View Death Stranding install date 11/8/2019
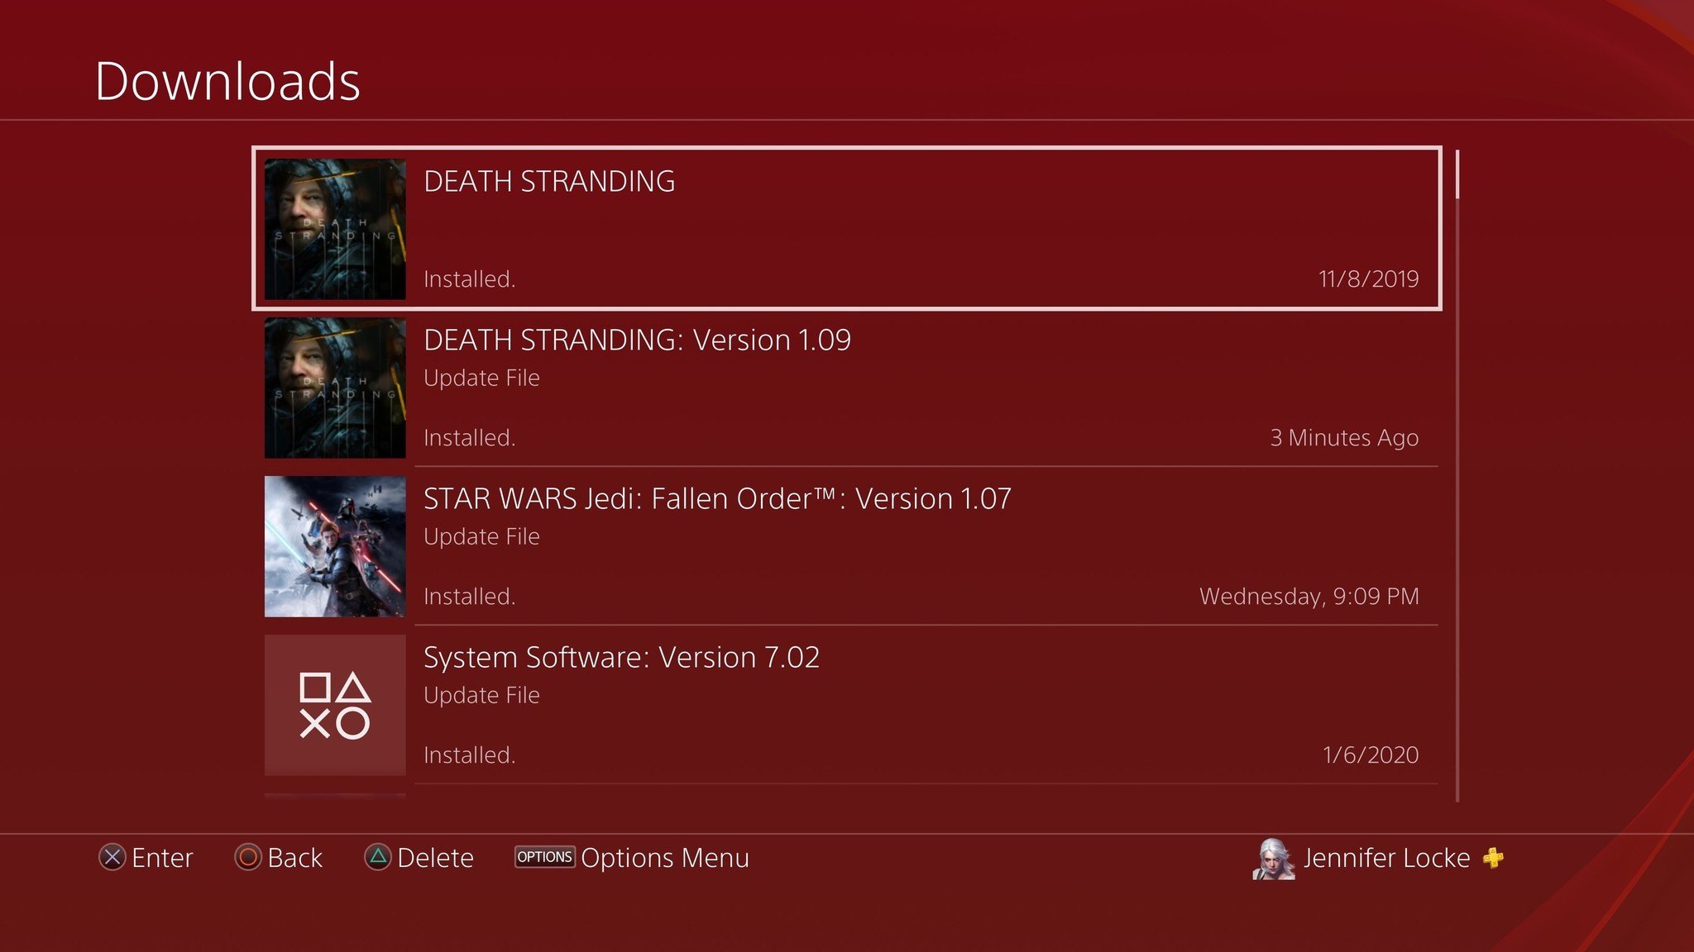The width and height of the screenshot is (1694, 952). coord(1367,278)
